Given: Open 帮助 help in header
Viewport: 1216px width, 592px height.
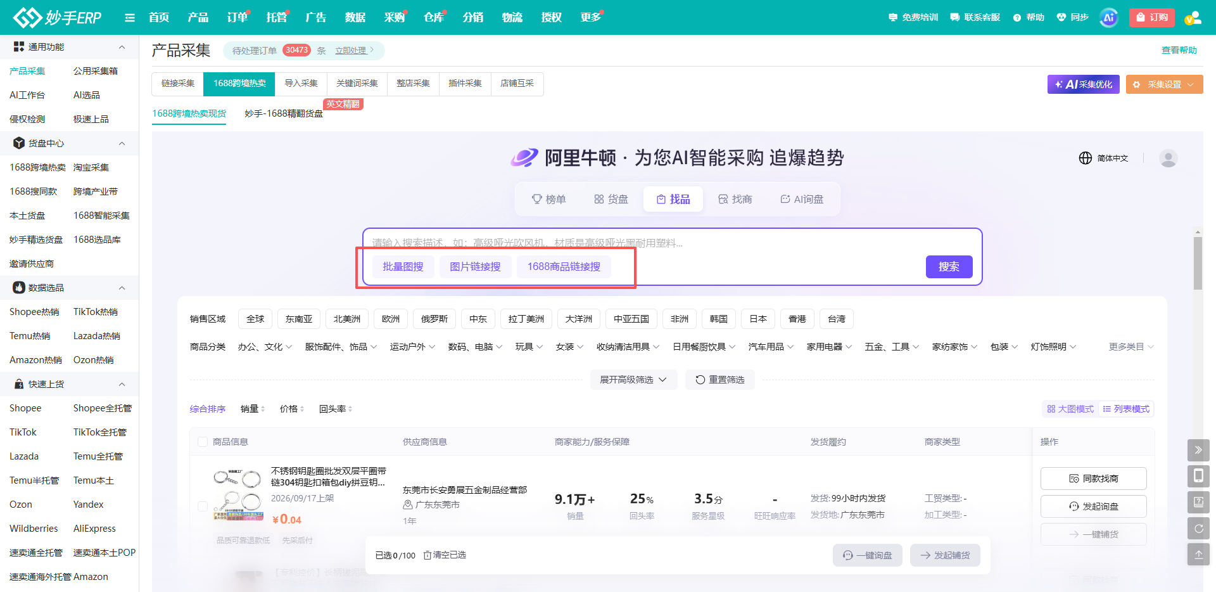Looking at the screenshot, I should pyautogui.click(x=1029, y=17).
